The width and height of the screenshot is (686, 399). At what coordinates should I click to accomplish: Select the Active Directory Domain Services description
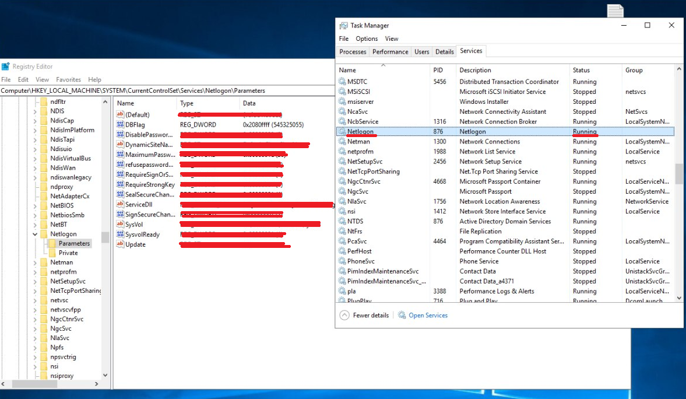[505, 221]
